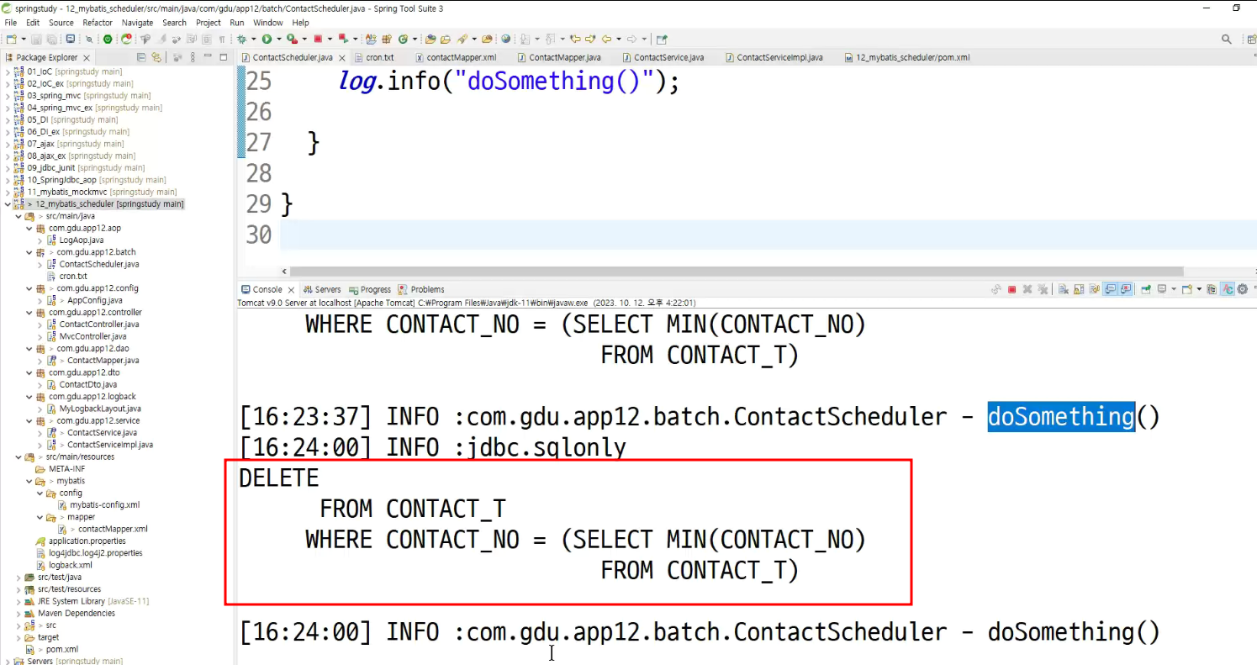Collapse the com.gdu.app12.batch package
The width and height of the screenshot is (1257, 665).
coord(29,252)
